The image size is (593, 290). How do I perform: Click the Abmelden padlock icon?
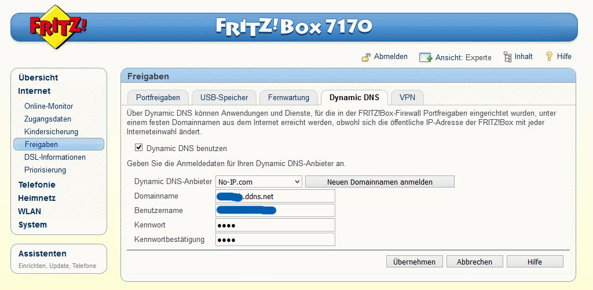point(366,57)
